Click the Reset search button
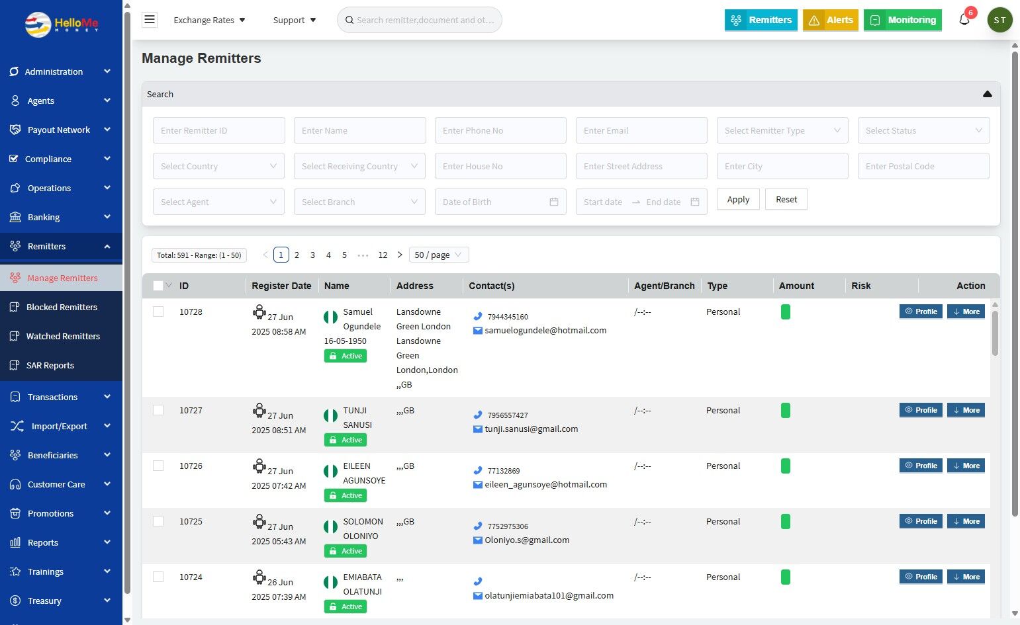Viewport: 1020px width, 625px height. [x=786, y=199]
